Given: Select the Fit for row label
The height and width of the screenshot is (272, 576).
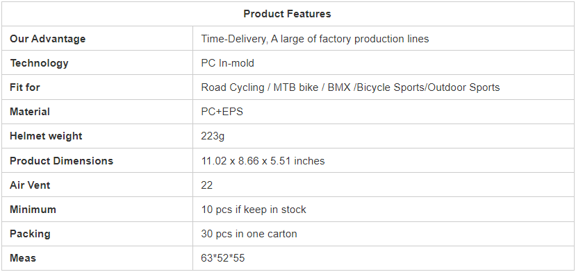Looking at the screenshot, I should click(x=24, y=87).
